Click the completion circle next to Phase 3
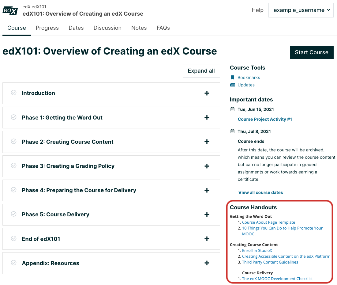Image resolution: width=337 pixels, height=285 pixels. [13, 166]
